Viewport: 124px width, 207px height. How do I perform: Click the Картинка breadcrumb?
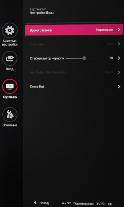click(x=37, y=9)
